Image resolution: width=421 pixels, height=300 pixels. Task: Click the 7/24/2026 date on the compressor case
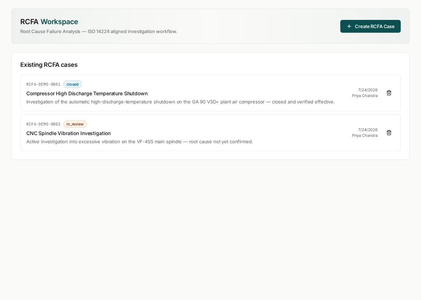point(368,90)
